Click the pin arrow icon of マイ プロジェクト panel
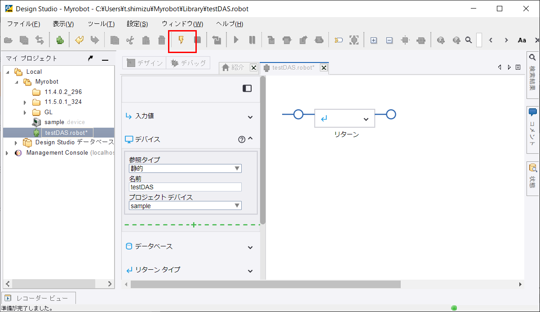Viewport: 540px width, 312px height. click(90, 58)
